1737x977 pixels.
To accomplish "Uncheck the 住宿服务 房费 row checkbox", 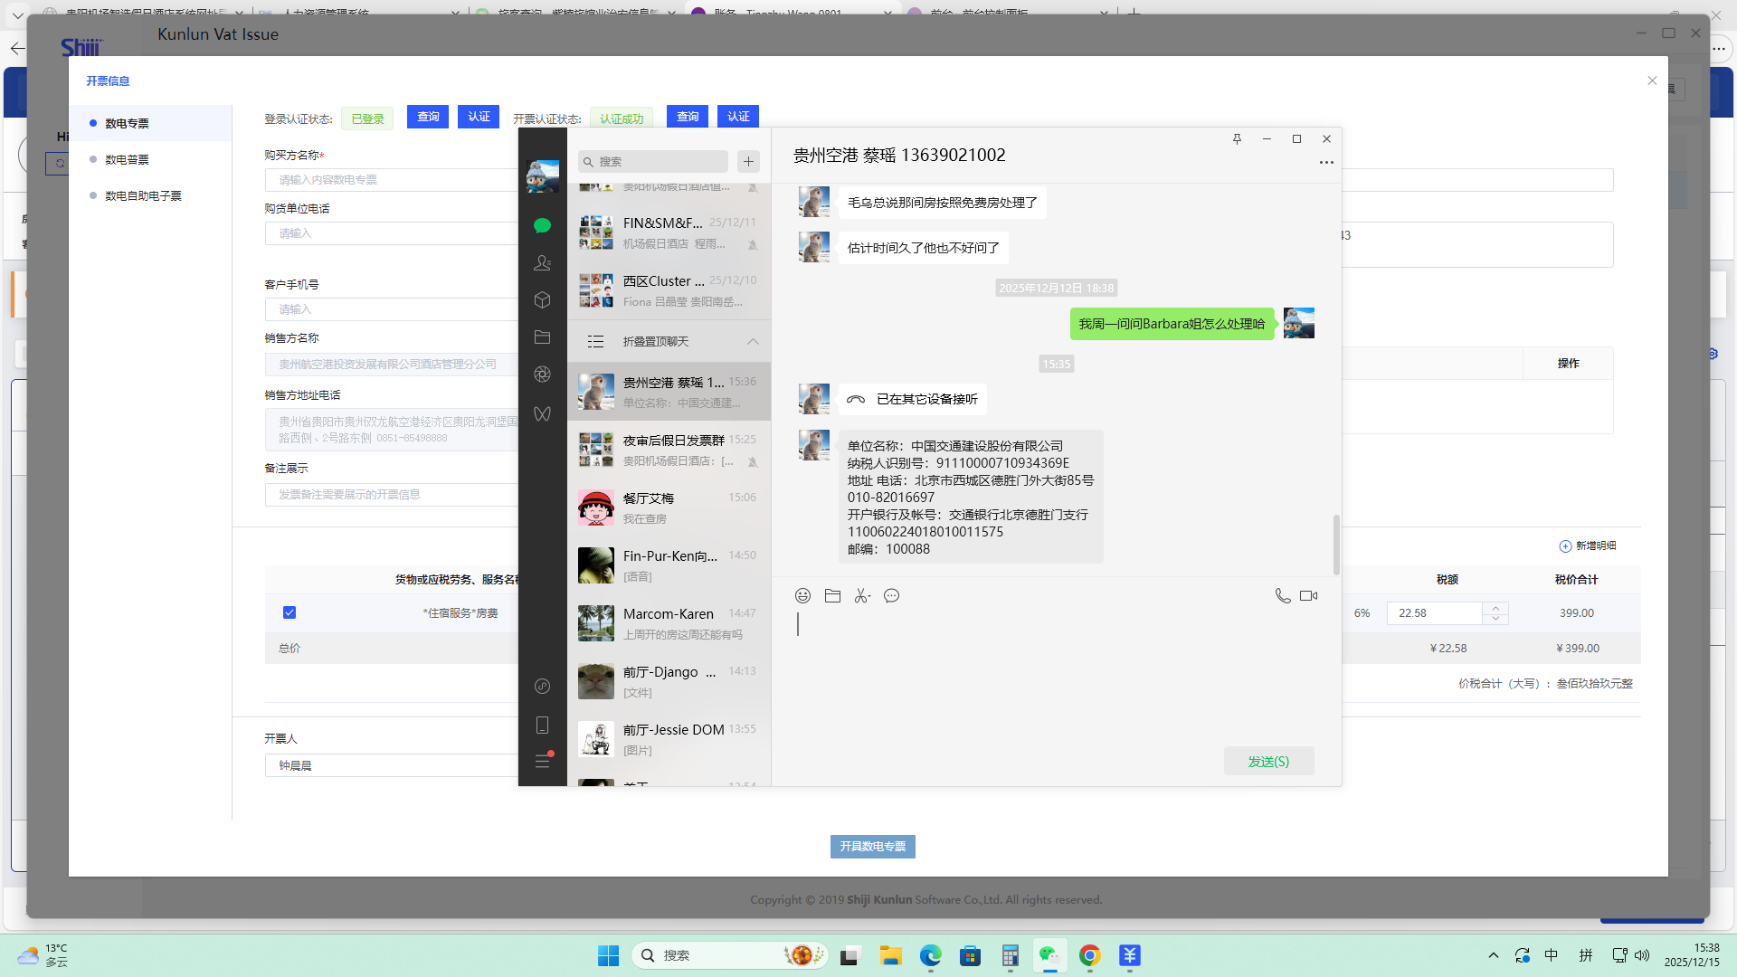I will (289, 613).
